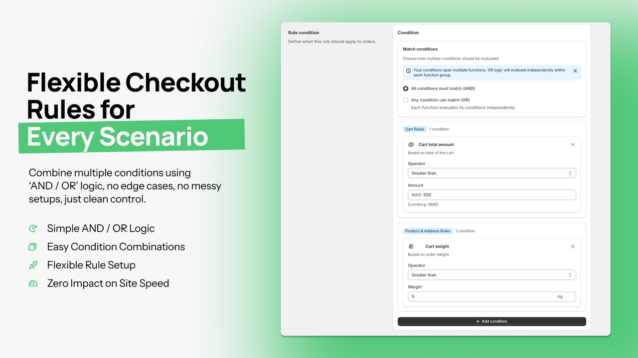Screen dimensions: 638x358
Task: Click the Easy Condition Combinations icon
Action: click(33, 247)
